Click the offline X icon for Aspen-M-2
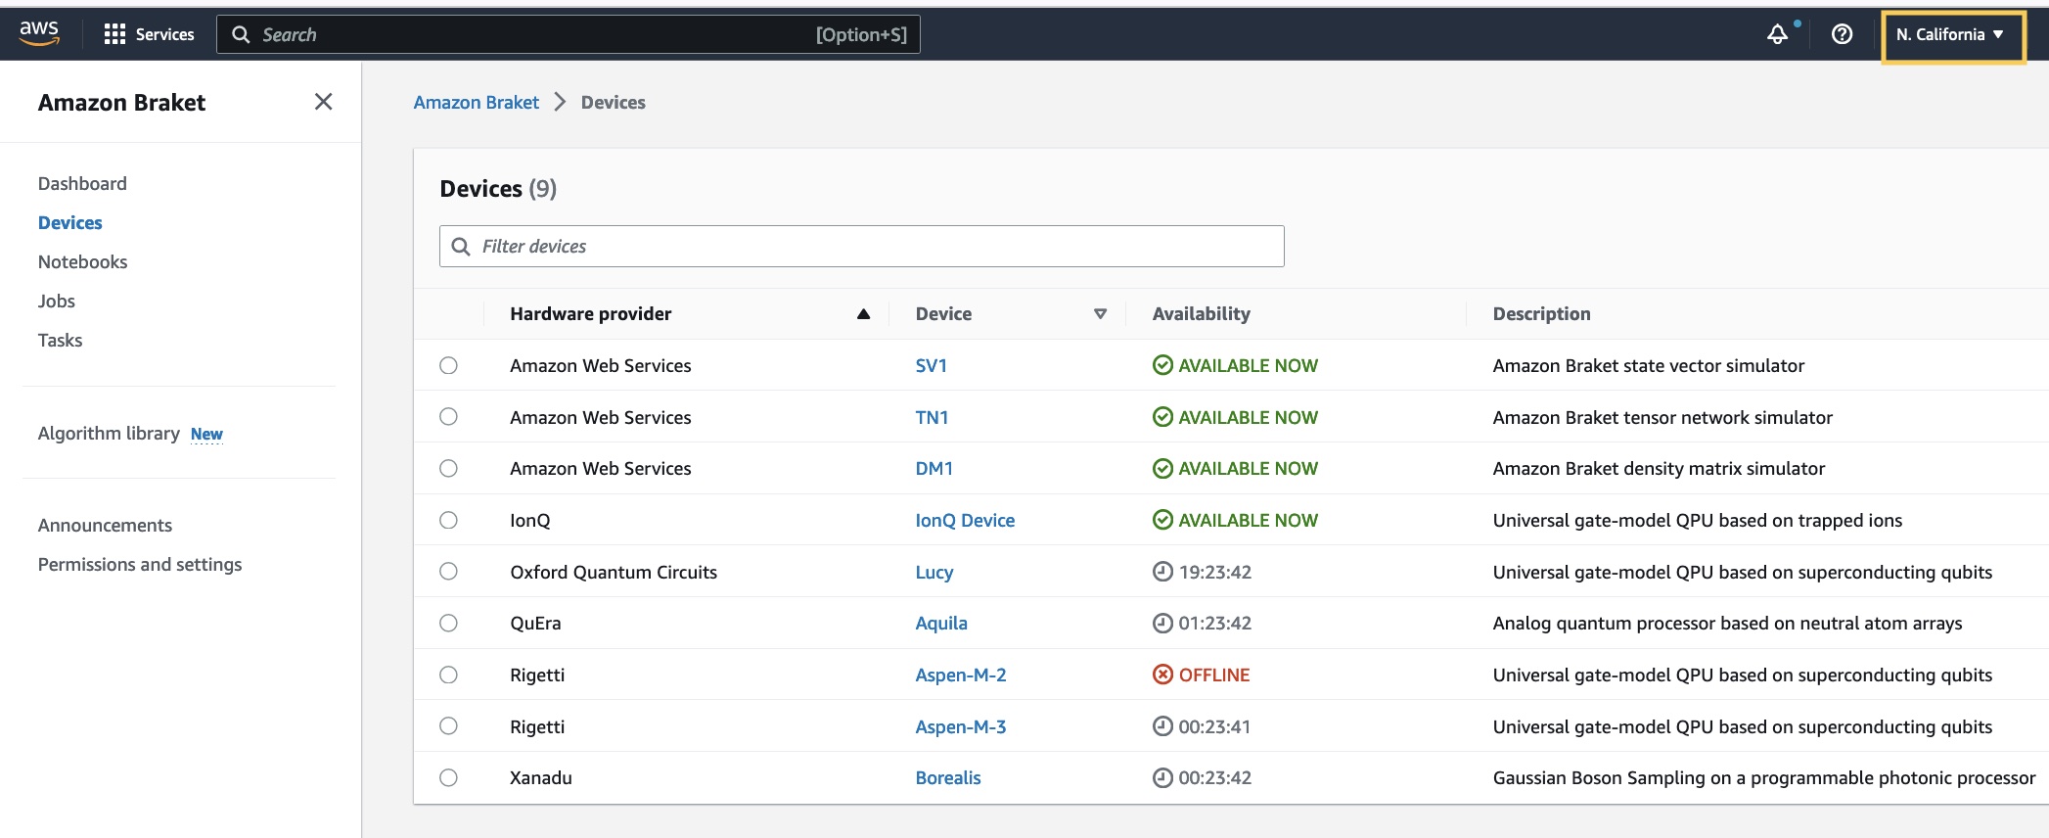This screenshot has width=2049, height=838. pos(1162,675)
